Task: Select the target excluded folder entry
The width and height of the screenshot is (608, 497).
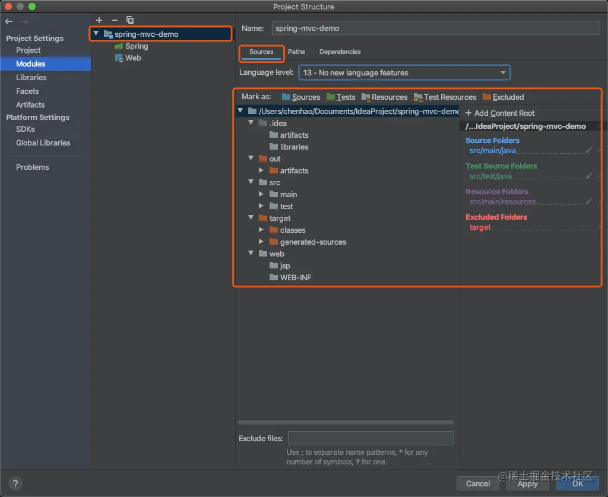Action: point(480,227)
